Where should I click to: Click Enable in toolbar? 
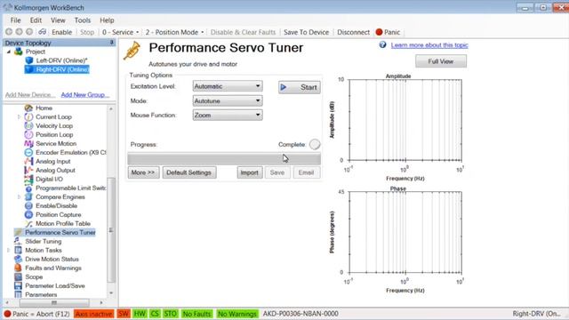61,32
